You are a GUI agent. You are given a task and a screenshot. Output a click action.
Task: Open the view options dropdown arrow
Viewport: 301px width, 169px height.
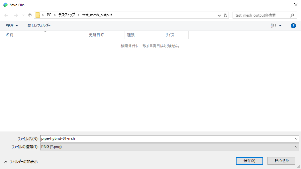tap(280, 26)
